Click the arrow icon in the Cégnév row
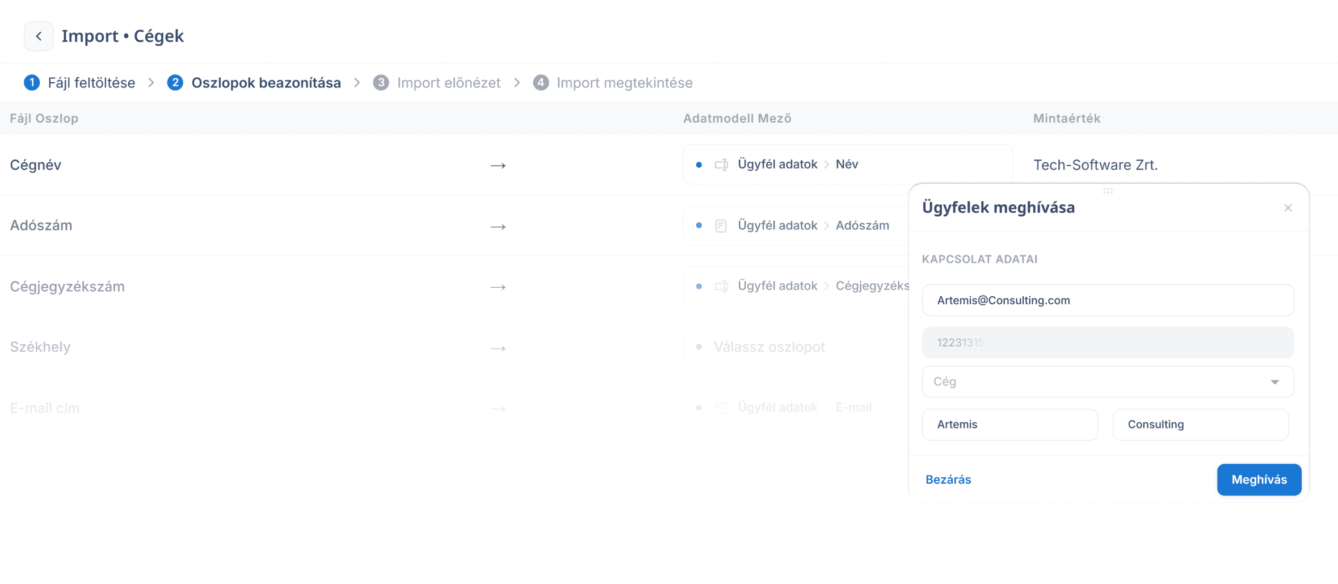Image resolution: width=1338 pixels, height=584 pixels. 498,166
